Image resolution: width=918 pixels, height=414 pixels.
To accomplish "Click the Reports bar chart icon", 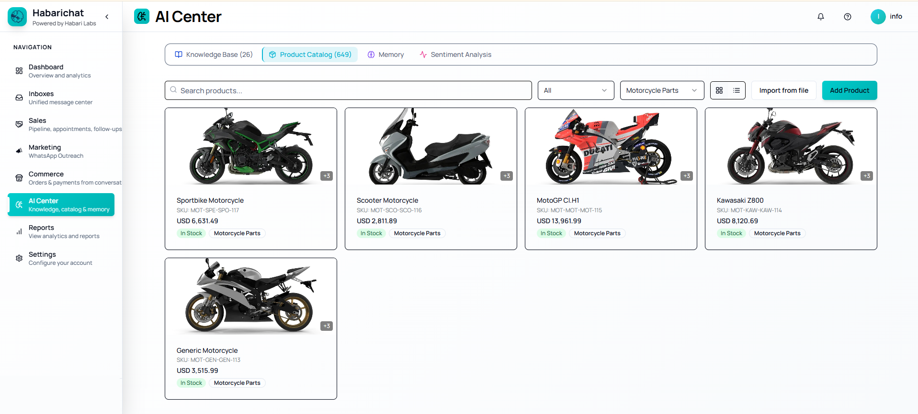I will (19, 231).
